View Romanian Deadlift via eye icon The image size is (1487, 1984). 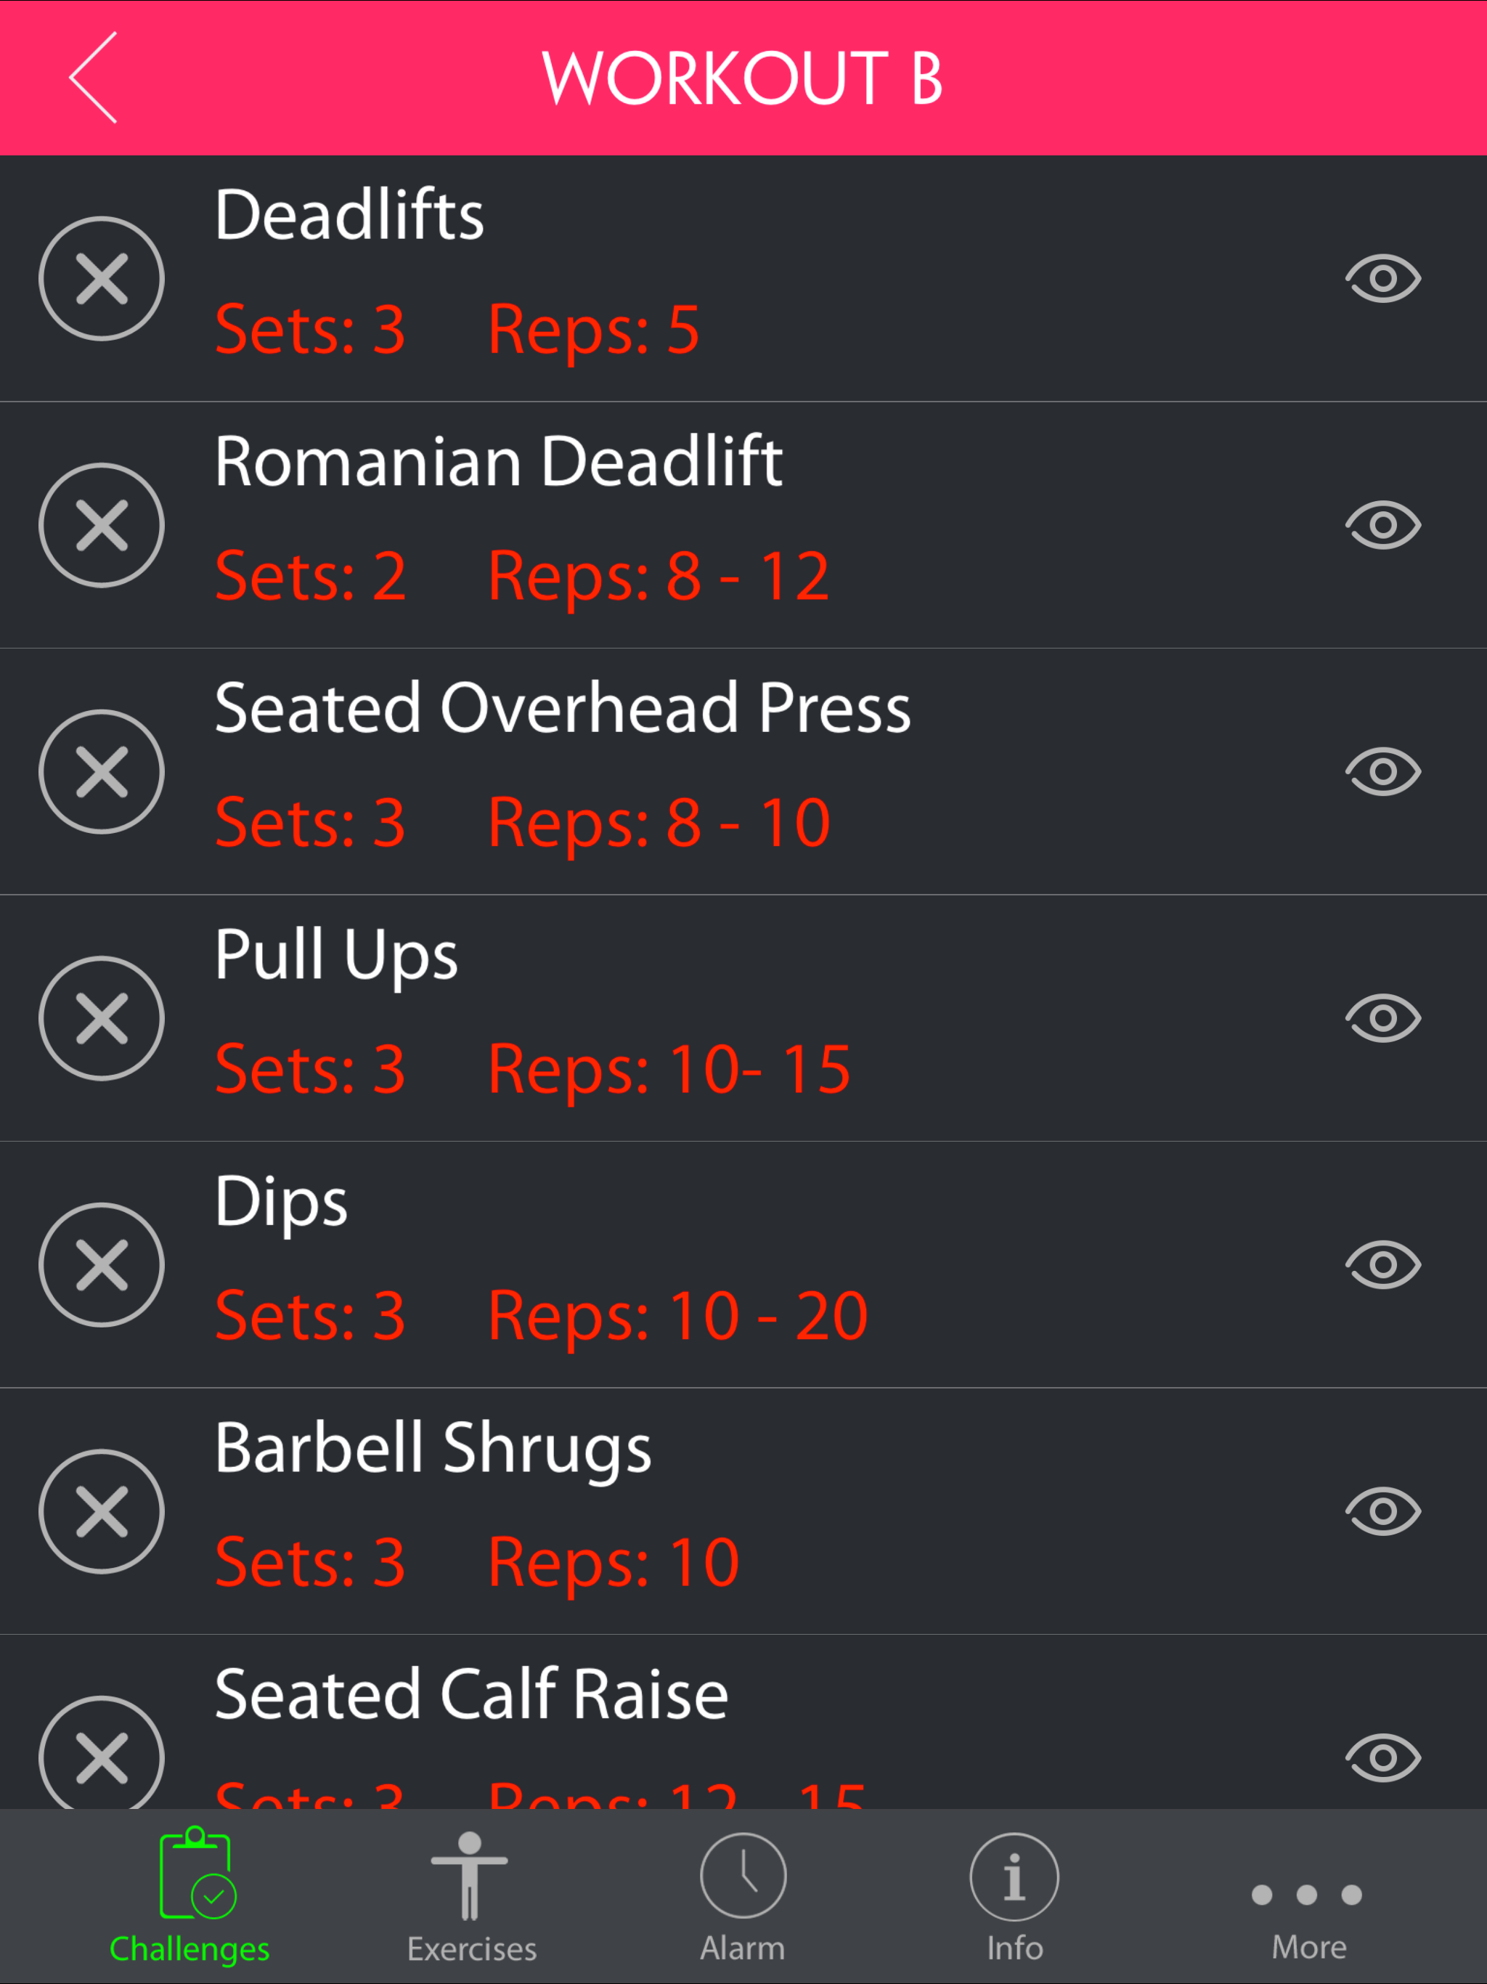pyautogui.click(x=1383, y=525)
